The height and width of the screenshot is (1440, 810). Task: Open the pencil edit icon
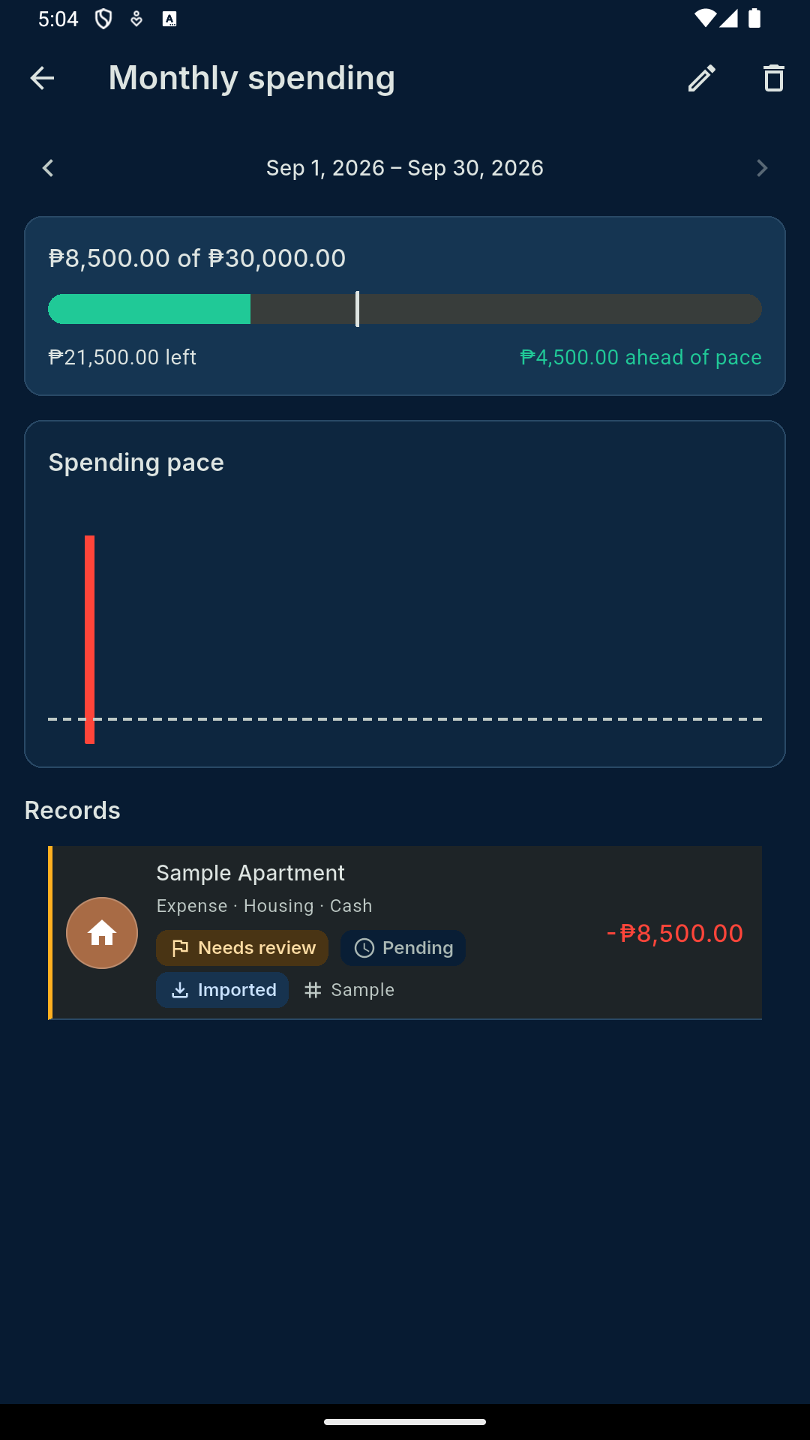coord(702,78)
